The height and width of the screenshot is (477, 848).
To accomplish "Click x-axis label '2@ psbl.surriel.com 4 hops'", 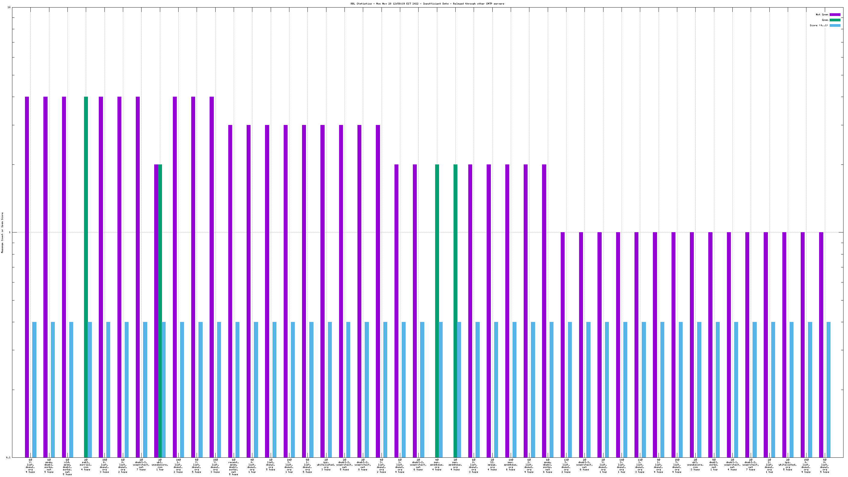I will tap(86, 464).
